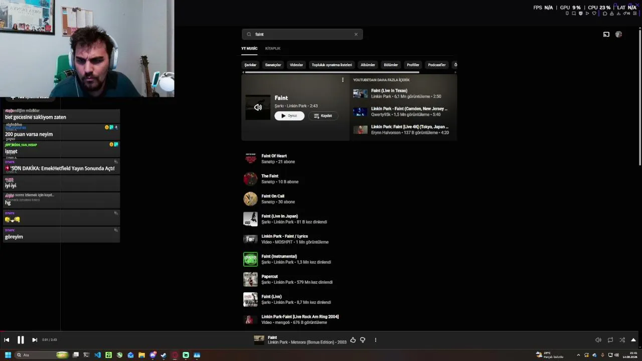Click the shield icon in browser toolbar

click(581, 14)
